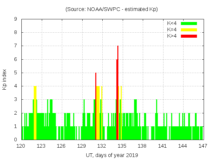
Task: Click the y-axis tick label 5
Action: (x=16, y=73)
